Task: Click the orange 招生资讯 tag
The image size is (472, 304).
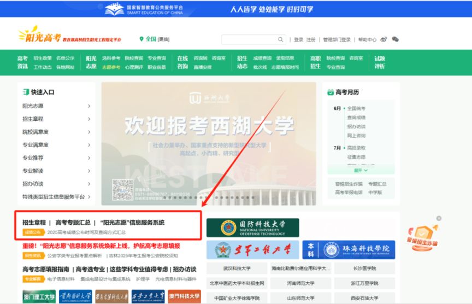Action: (33, 255)
